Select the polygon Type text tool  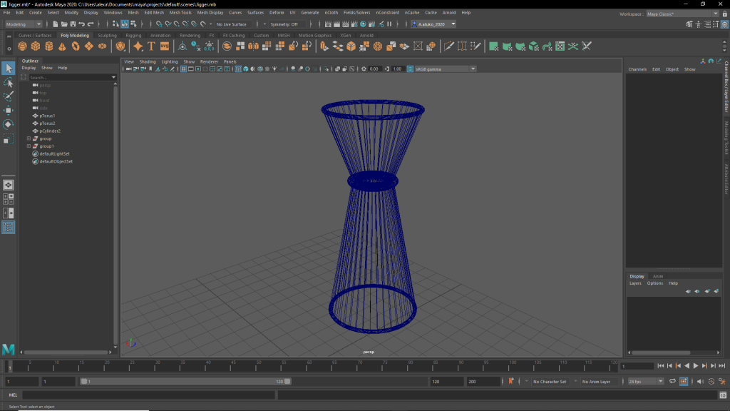tap(151, 46)
